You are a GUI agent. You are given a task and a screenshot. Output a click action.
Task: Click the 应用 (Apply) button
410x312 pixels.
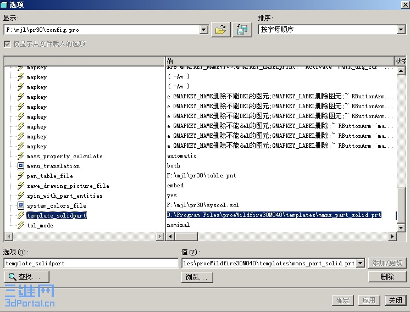tap(369, 300)
